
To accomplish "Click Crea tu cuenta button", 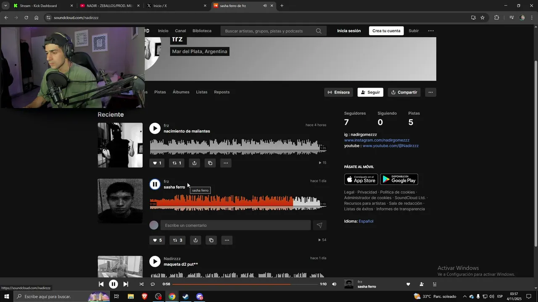I will (x=386, y=31).
